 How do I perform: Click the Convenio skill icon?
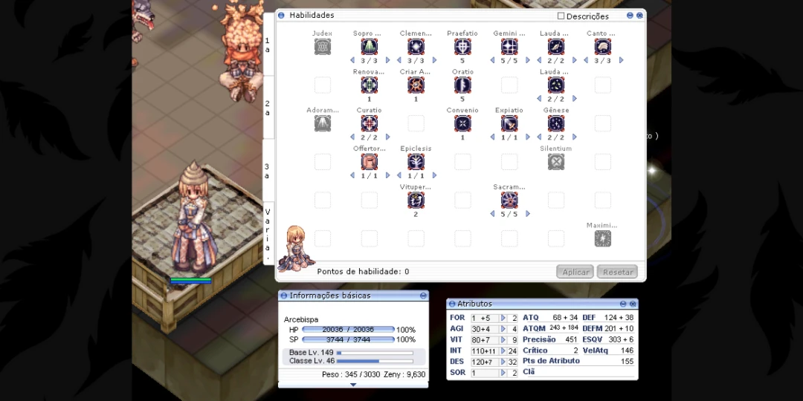tap(462, 124)
